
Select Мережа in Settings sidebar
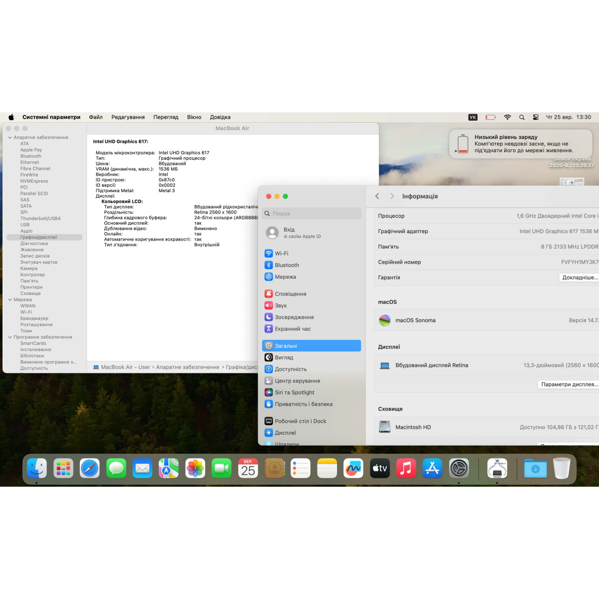311,277
